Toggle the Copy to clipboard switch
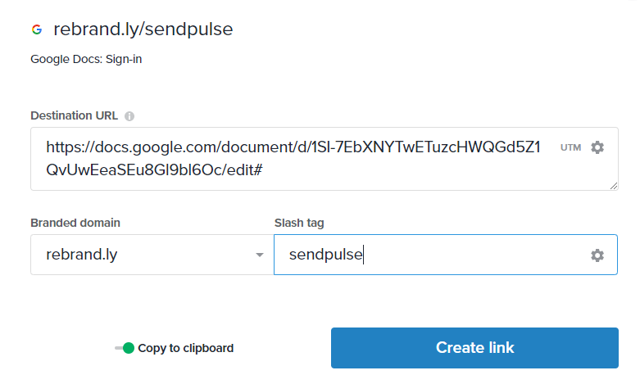This screenshot has height=384, width=640. tap(125, 348)
